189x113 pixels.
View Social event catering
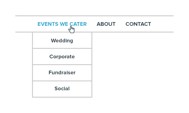coord(62,89)
